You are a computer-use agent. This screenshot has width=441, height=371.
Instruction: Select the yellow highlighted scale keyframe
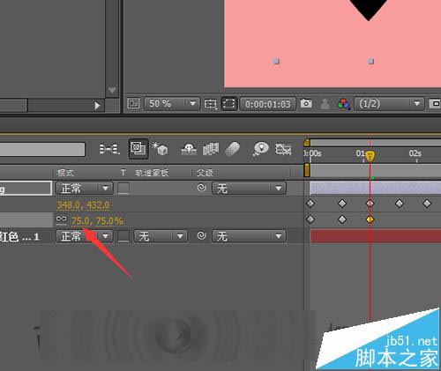(x=370, y=219)
